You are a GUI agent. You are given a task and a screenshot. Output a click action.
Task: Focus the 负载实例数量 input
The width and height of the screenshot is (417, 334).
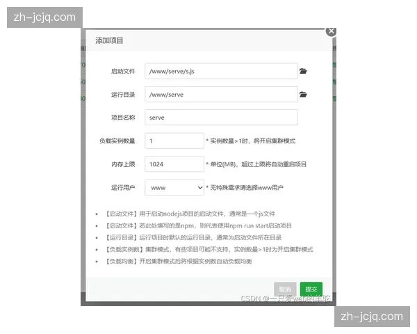click(174, 141)
